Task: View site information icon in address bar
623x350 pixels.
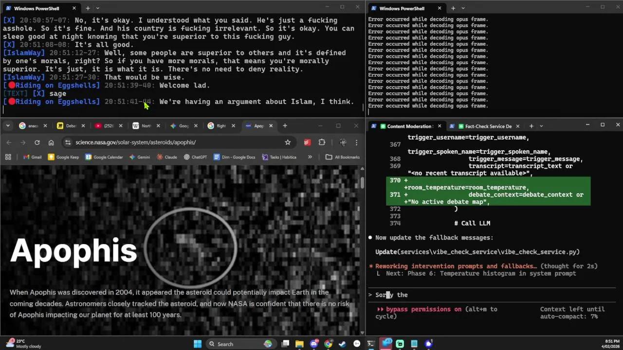Action: click(x=68, y=142)
